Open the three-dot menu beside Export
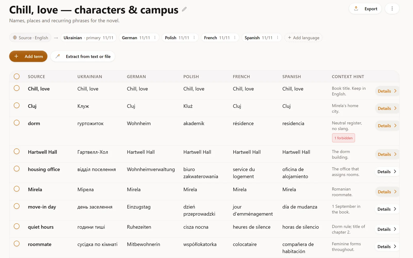The width and height of the screenshot is (413, 258). coord(392,9)
